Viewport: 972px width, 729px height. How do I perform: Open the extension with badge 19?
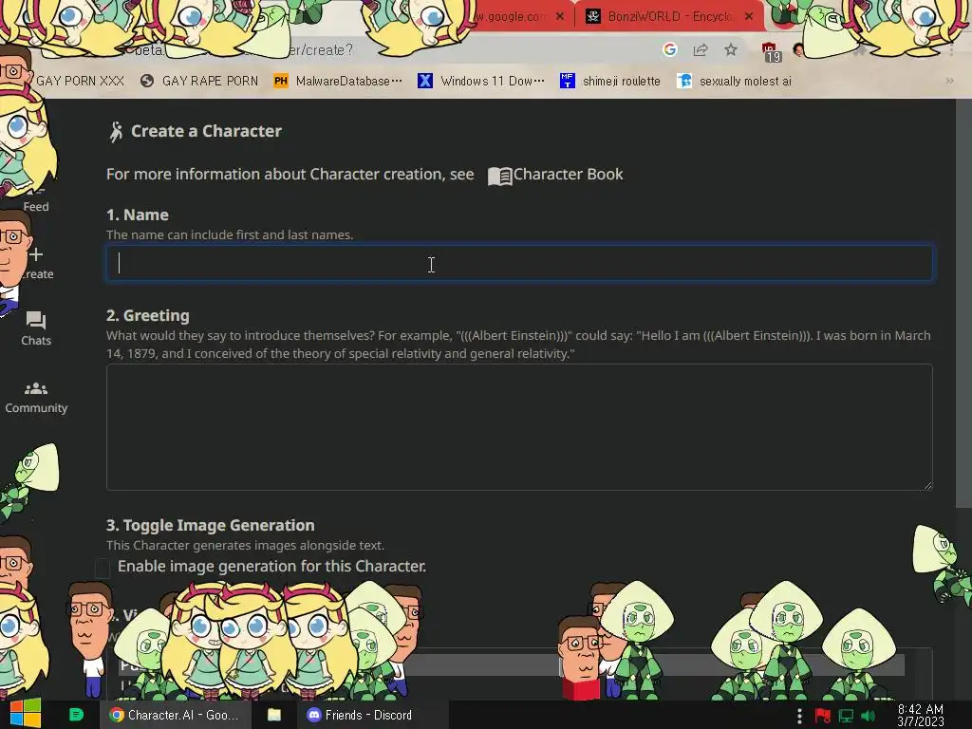point(770,51)
